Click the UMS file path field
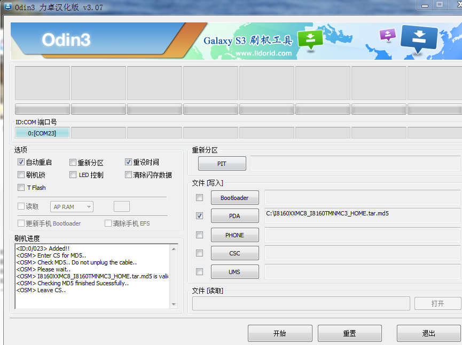Image resolution: width=462 pixels, height=345 pixels. click(363, 271)
